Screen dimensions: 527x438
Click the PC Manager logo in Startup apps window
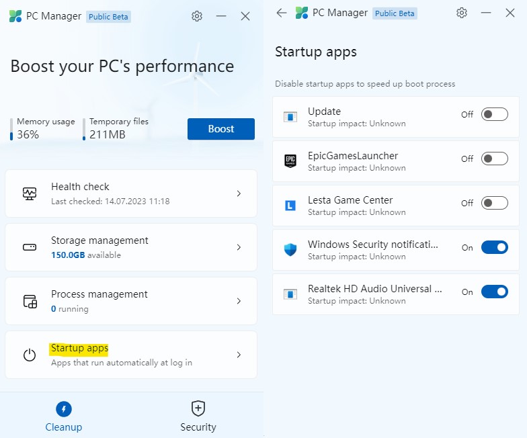coord(301,13)
